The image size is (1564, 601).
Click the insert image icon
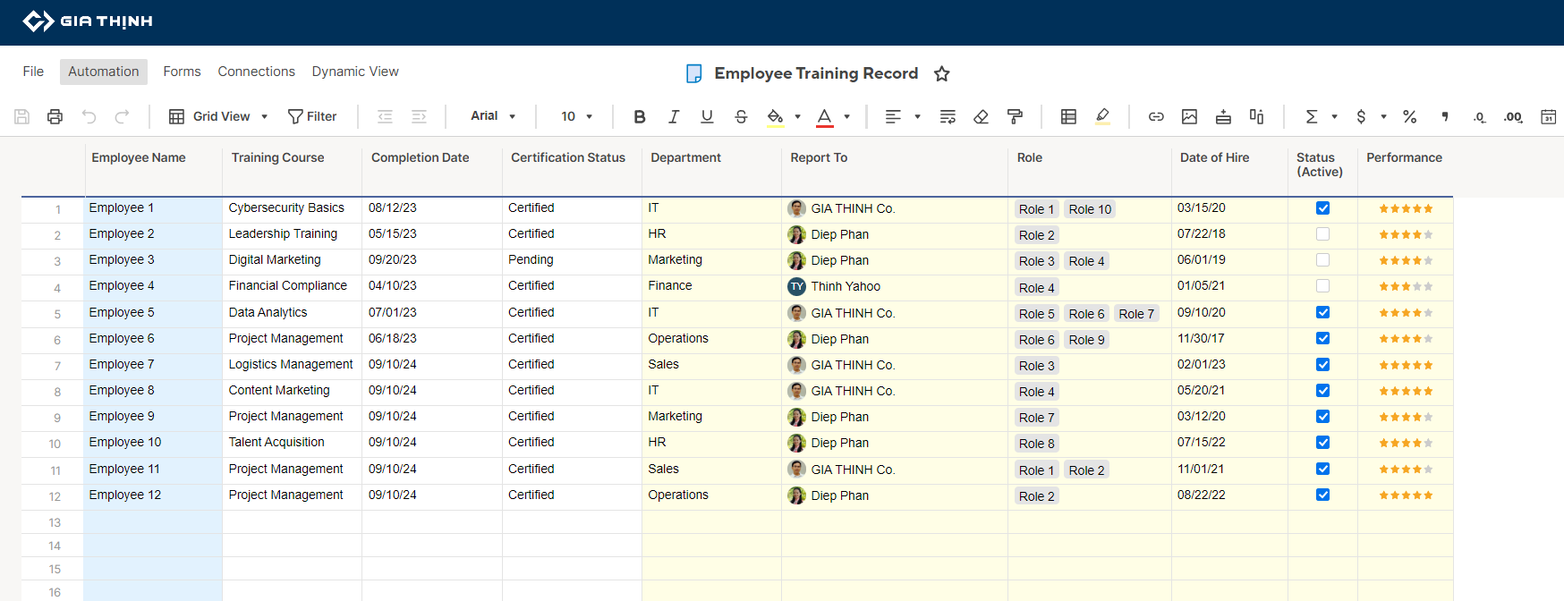pos(1189,116)
